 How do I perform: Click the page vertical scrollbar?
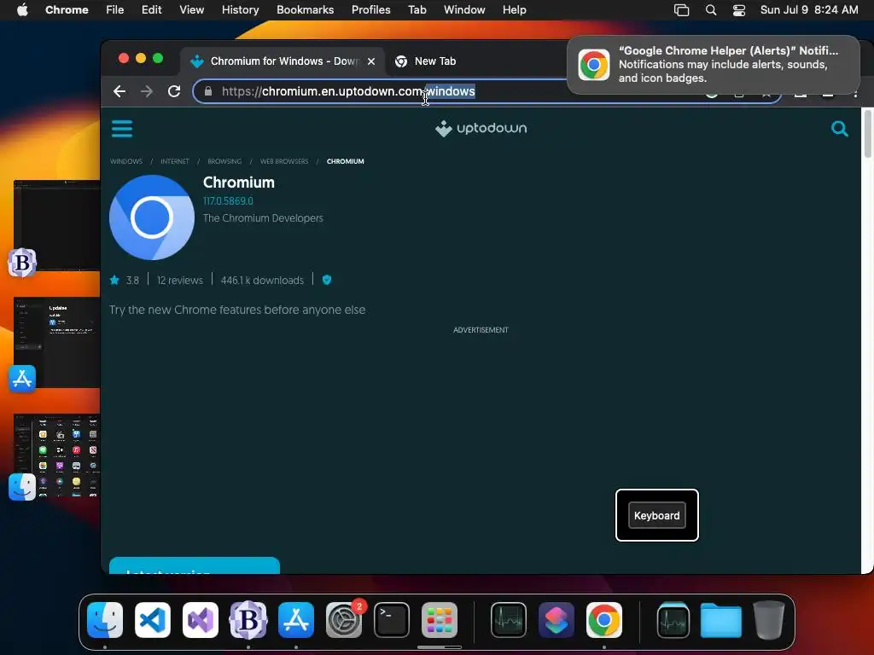pyautogui.click(x=867, y=134)
